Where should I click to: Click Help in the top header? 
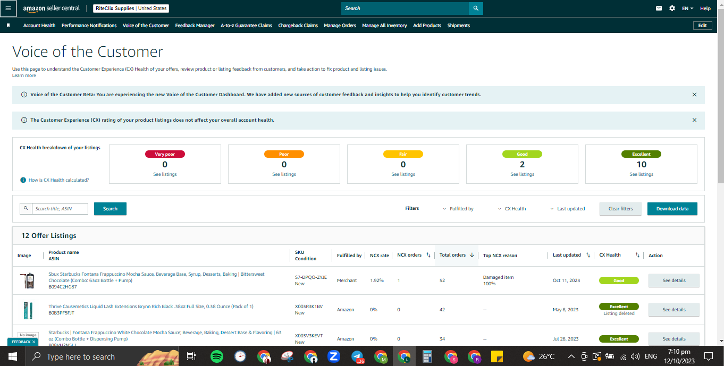[705, 8]
